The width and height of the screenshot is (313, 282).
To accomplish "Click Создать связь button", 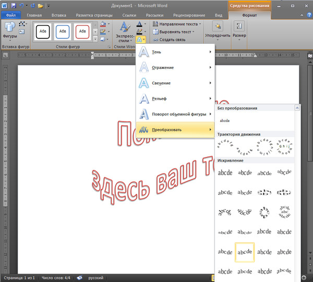I will [169, 40].
